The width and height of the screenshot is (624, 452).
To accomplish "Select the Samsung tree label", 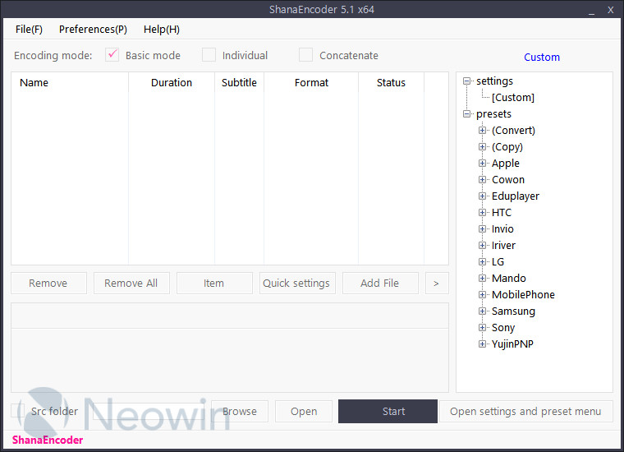I will [513, 311].
